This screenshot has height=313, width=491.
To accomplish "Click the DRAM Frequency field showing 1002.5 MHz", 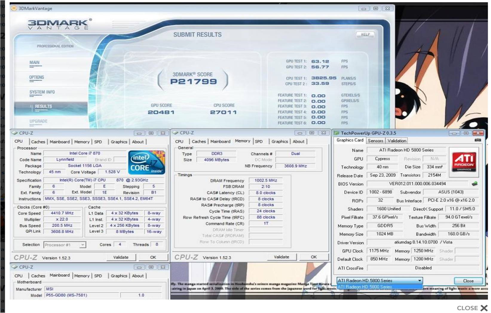I will click(x=266, y=181).
